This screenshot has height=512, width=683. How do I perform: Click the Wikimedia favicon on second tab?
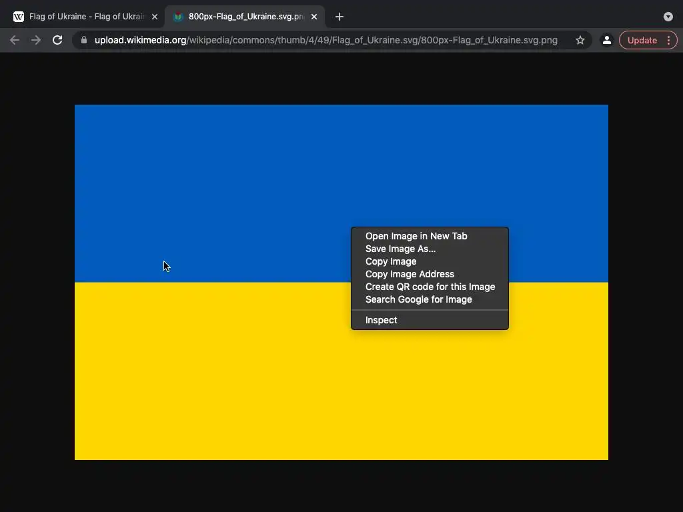click(x=177, y=17)
